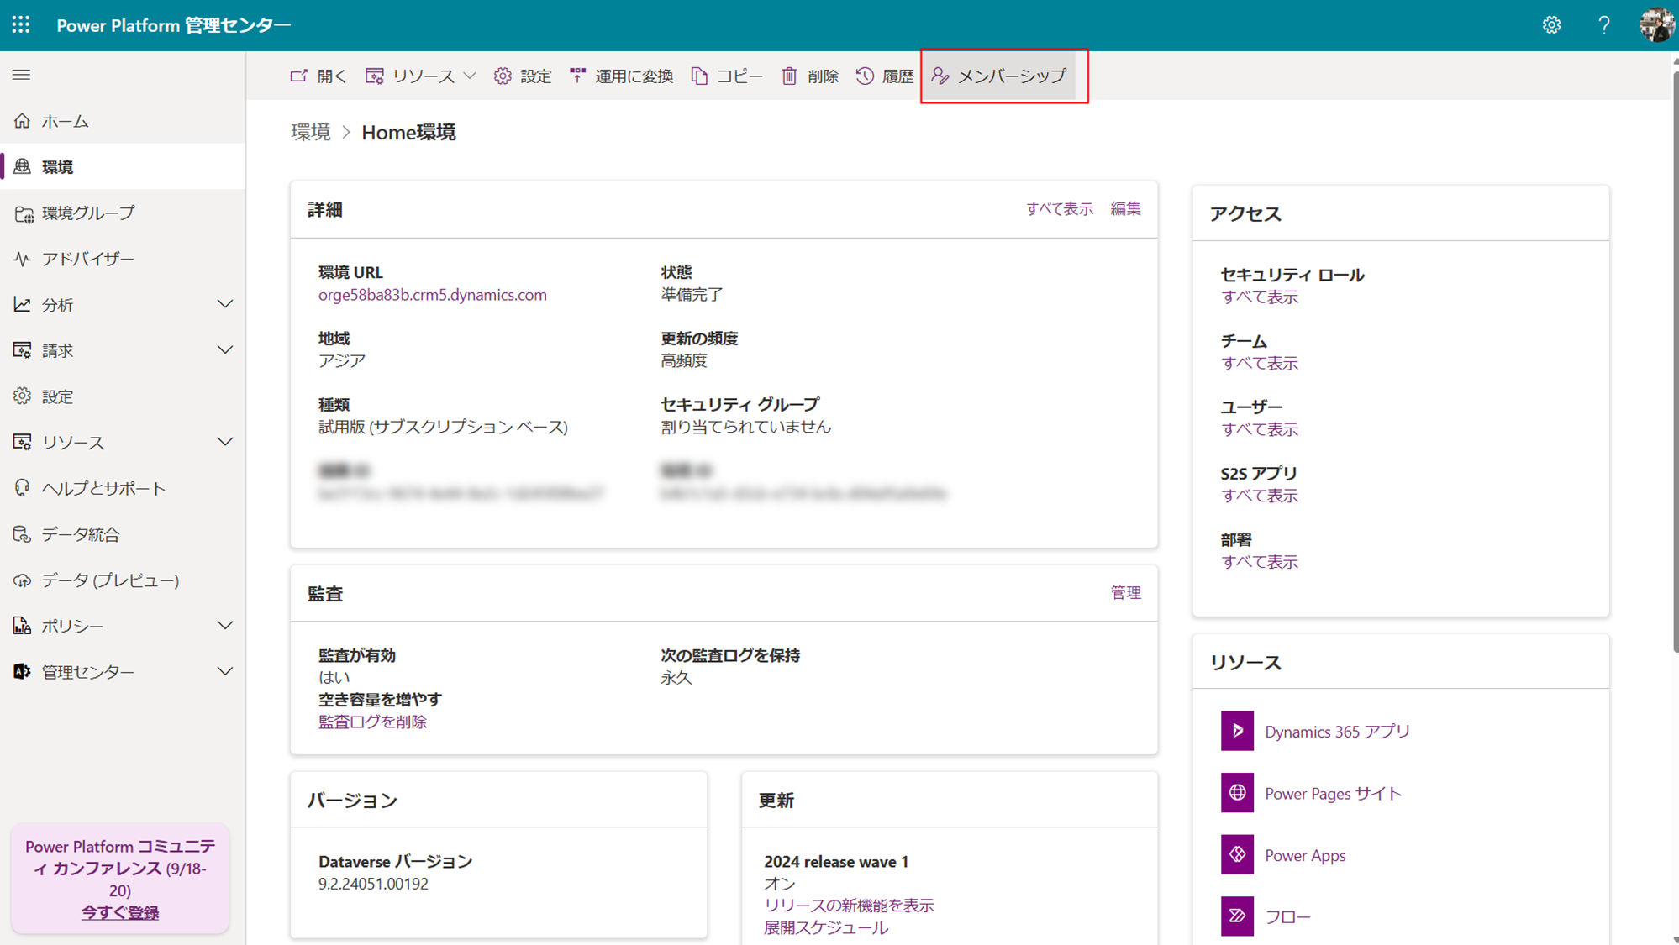1679x945 pixels.
Task: Open the app launcher waffle icon
Action: [x=21, y=25]
